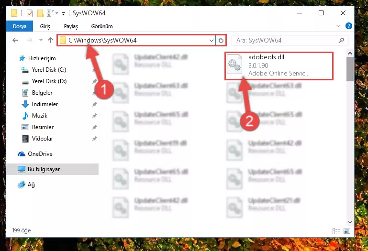Viewport: 368px width, 251px height.
Task: Click the adobeols.dll gear file icon
Action: (234, 64)
